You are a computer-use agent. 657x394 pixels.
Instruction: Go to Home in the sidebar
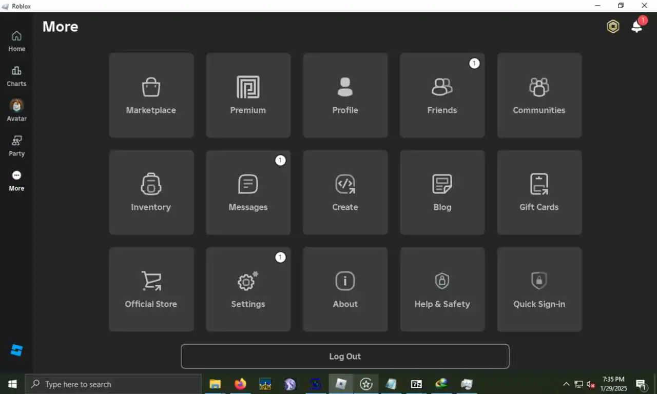16,41
